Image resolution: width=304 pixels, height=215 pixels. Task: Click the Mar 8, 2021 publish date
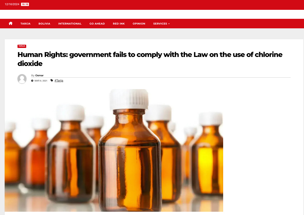(41, 81)
